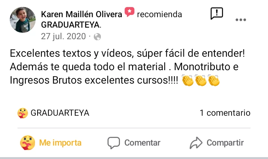The image size is (268, 159).
Task: Click the care reaction emoji in reactions summary
Action: pyautogui.click(x=23, y=113)
